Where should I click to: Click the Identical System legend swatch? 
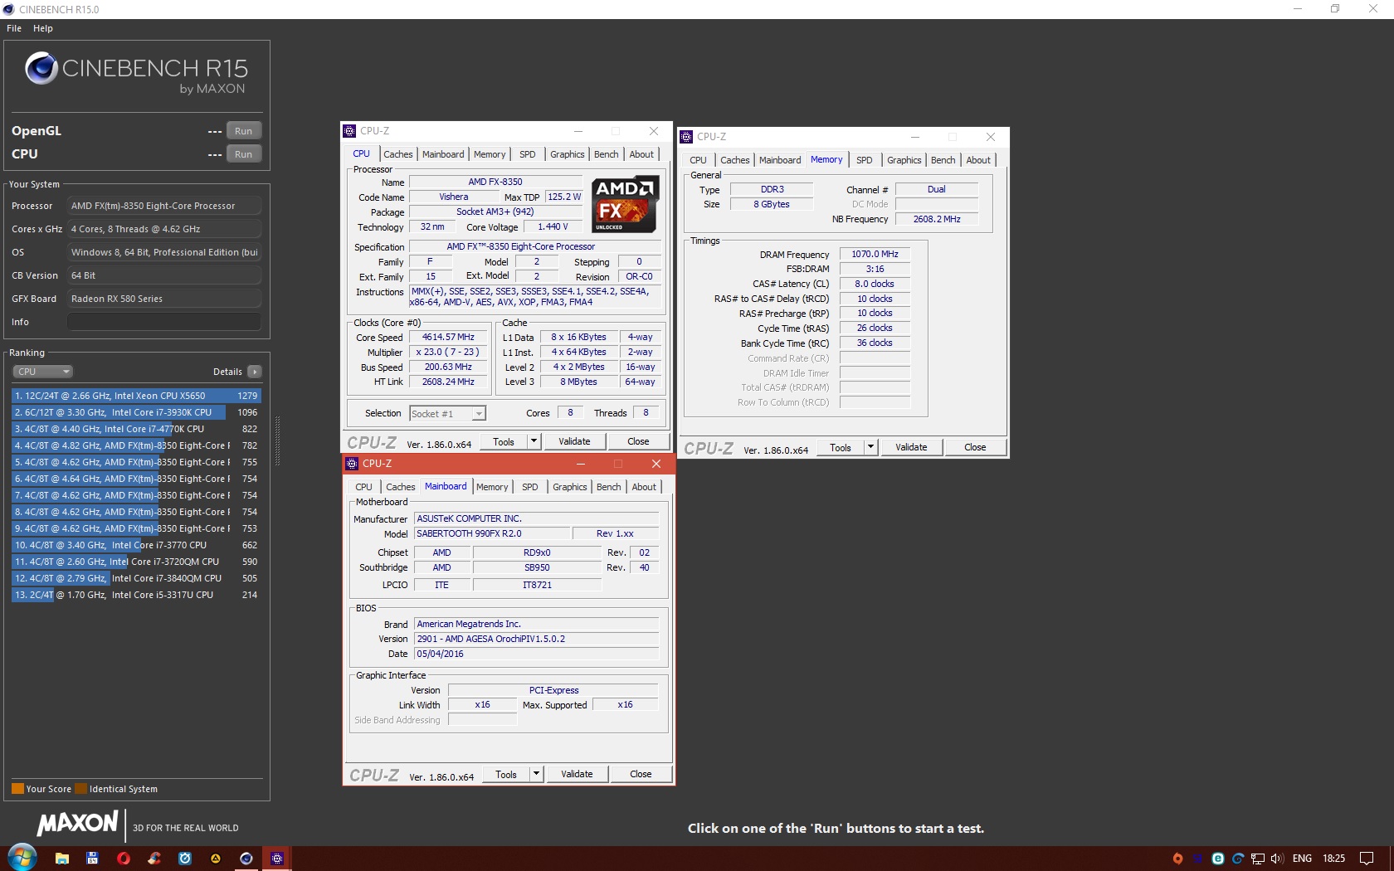point(80,789)
